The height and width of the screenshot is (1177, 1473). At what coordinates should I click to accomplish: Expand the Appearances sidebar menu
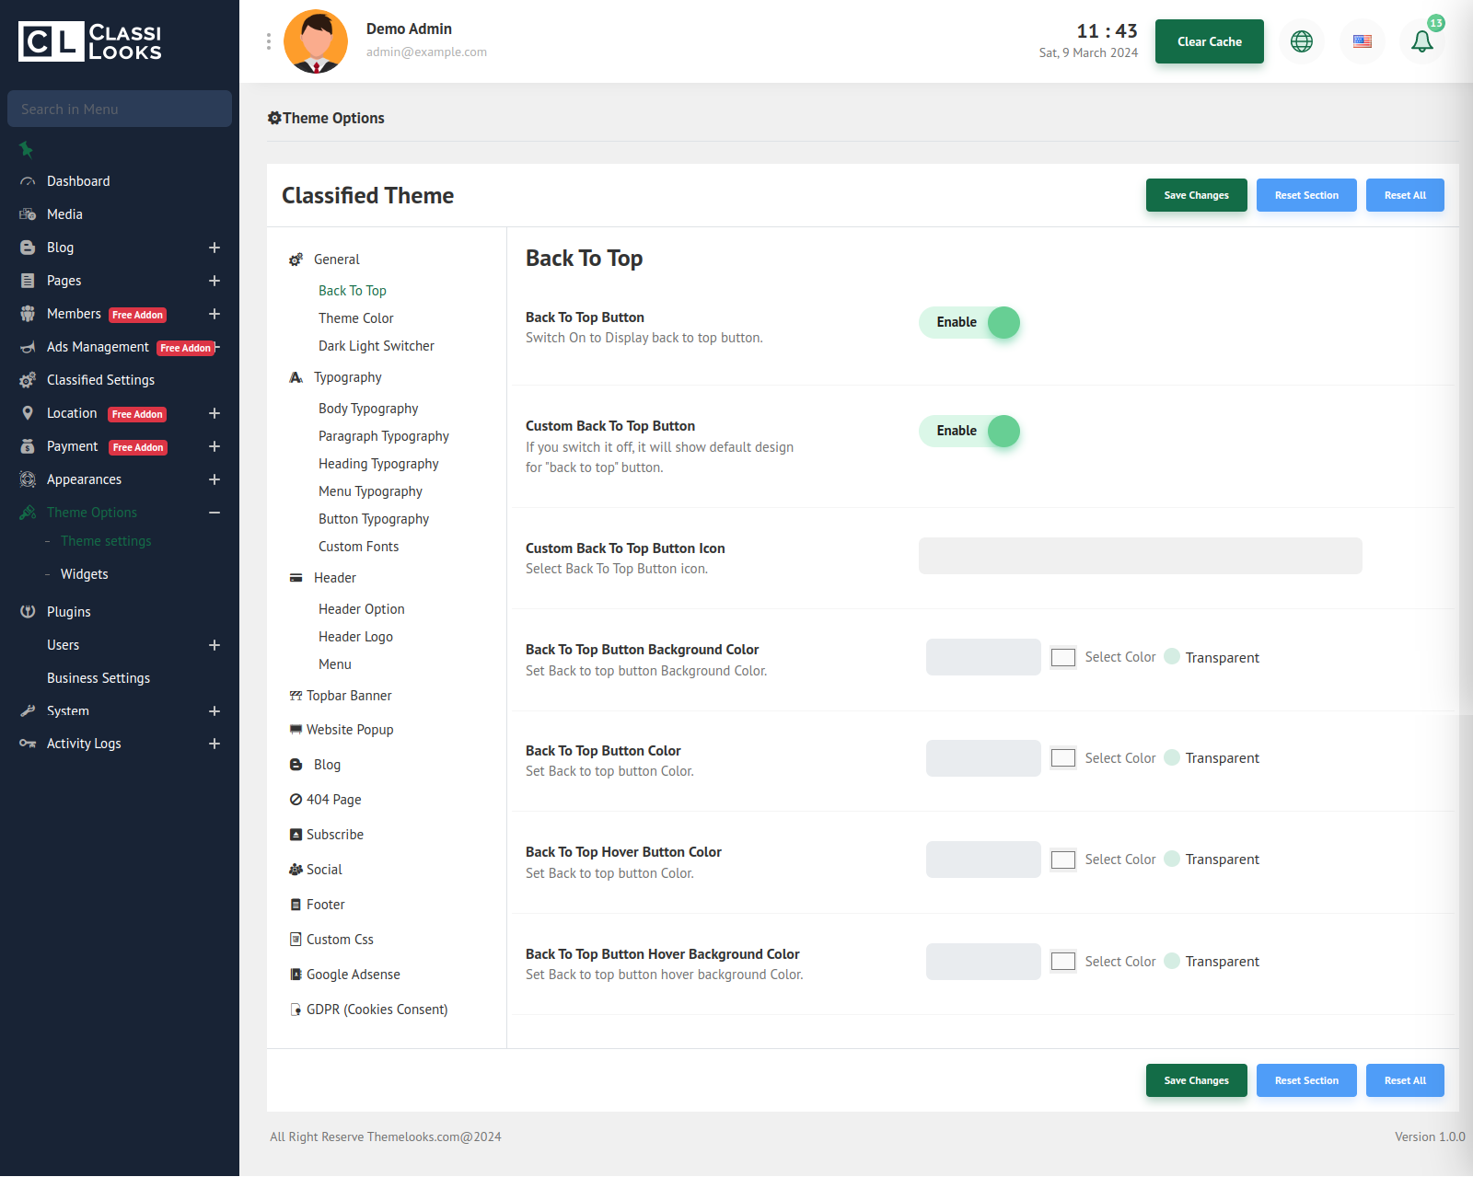point(214,479)
